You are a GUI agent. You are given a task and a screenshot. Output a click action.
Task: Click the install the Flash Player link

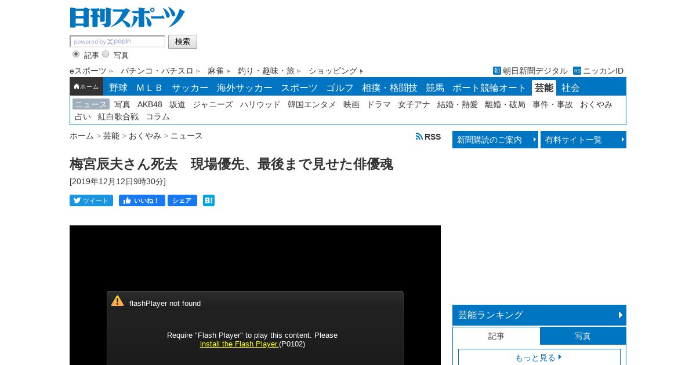point(240,344)
